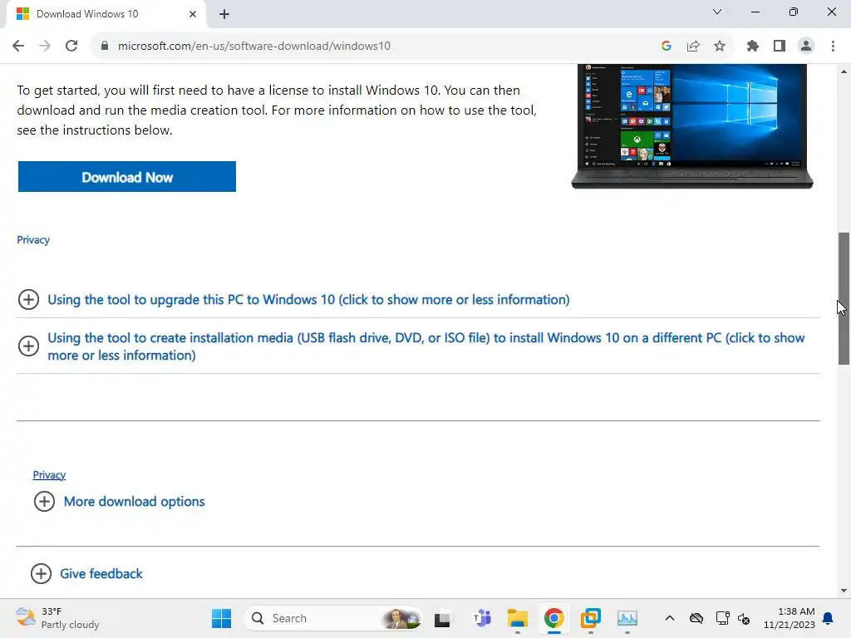Reload the page with the refresh icon

(x=71, y=46)
